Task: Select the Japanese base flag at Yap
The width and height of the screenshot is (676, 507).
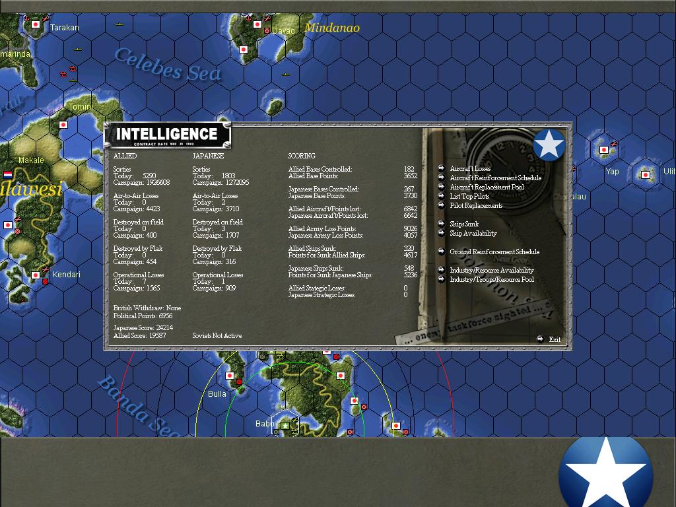Action: (604, 150)
